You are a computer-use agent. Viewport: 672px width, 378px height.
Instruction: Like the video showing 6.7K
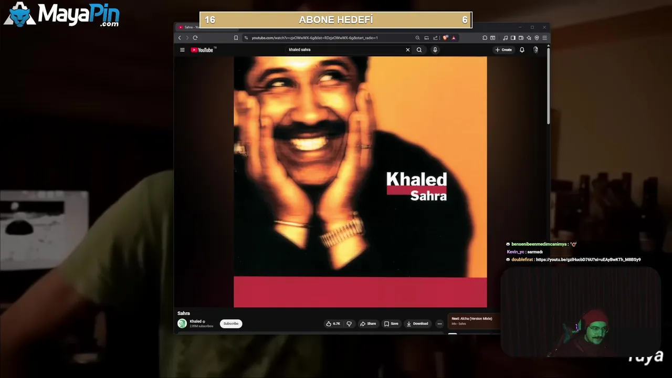[333, 323]
